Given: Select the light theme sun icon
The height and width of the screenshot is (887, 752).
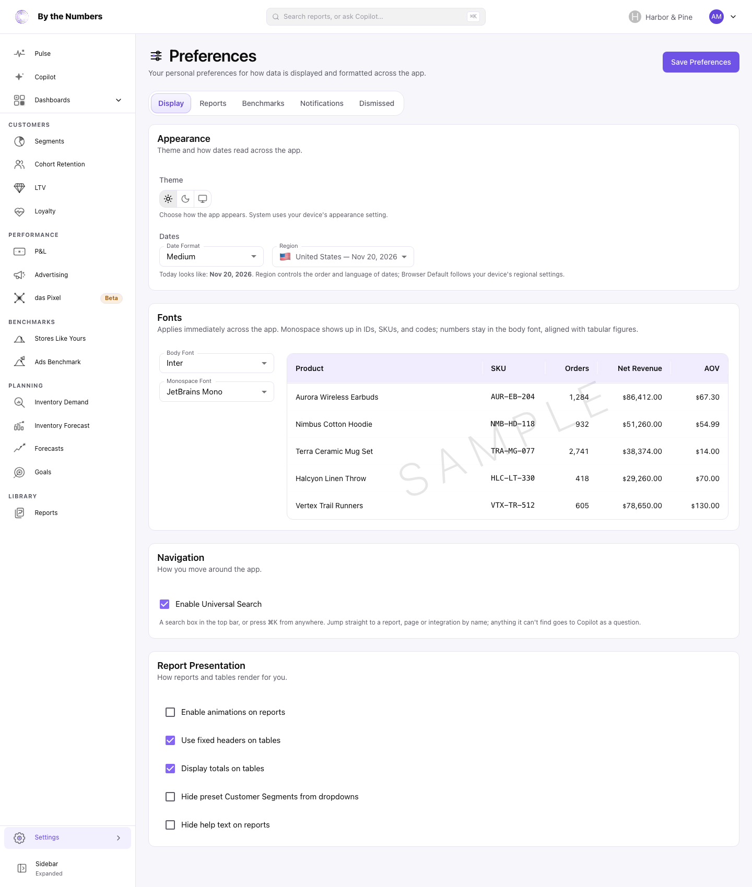Looking at the screenshot, I should (168, 199).
